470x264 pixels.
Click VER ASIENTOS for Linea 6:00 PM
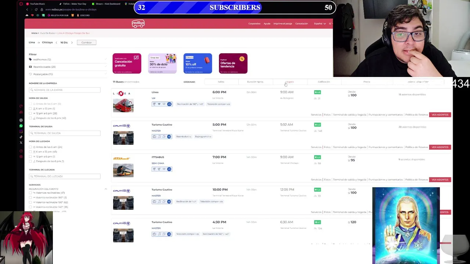[x=440, y=115]
